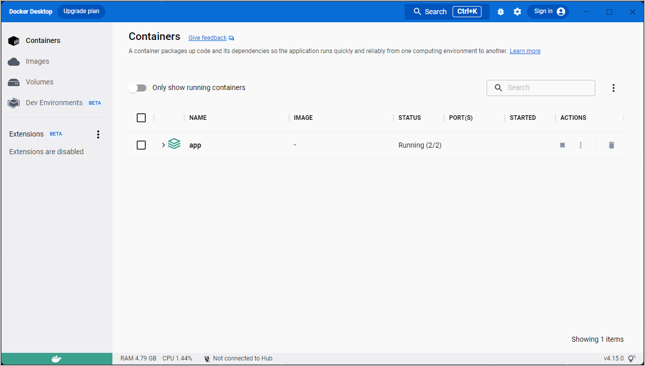Click the Dev Environments cube icon
This screenshot has width=645, height=366.
14,103
